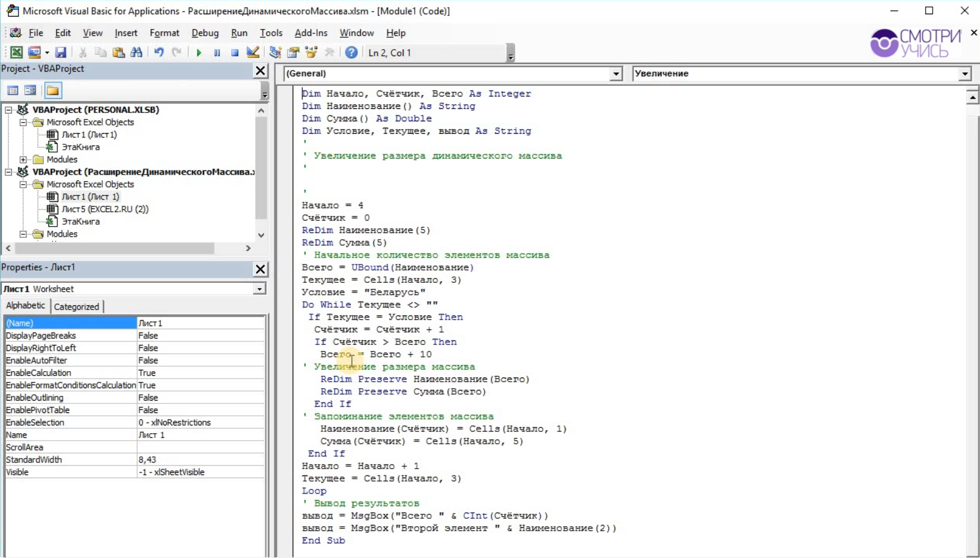The height and width of the screenshot is (558, 980).
Task: Run the Sub with the green play icon
Action: (x=199, y=53)
